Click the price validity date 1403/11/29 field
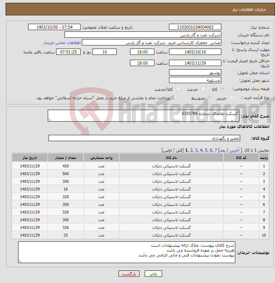The height and width of the screenshot is (283, 275). (x=195, y=63)
